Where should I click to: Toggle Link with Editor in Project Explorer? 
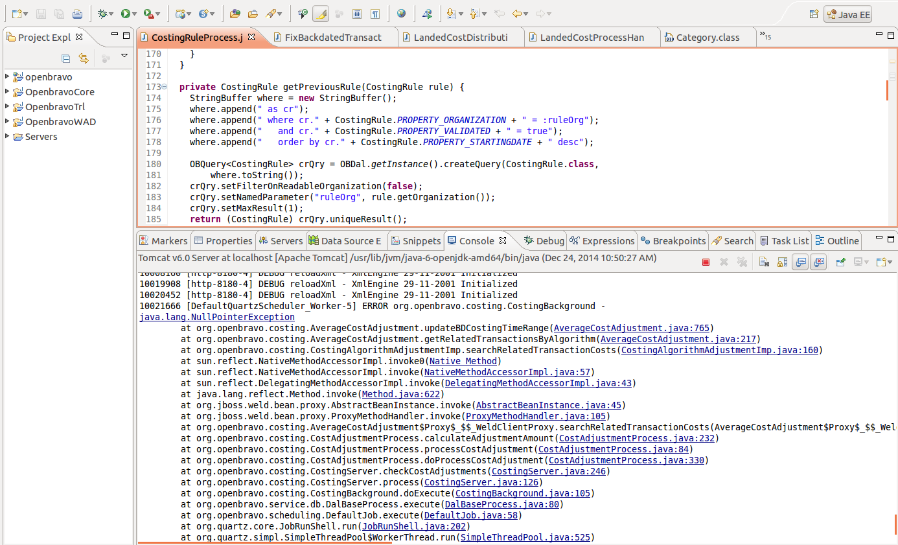click(x=83, y=58)
